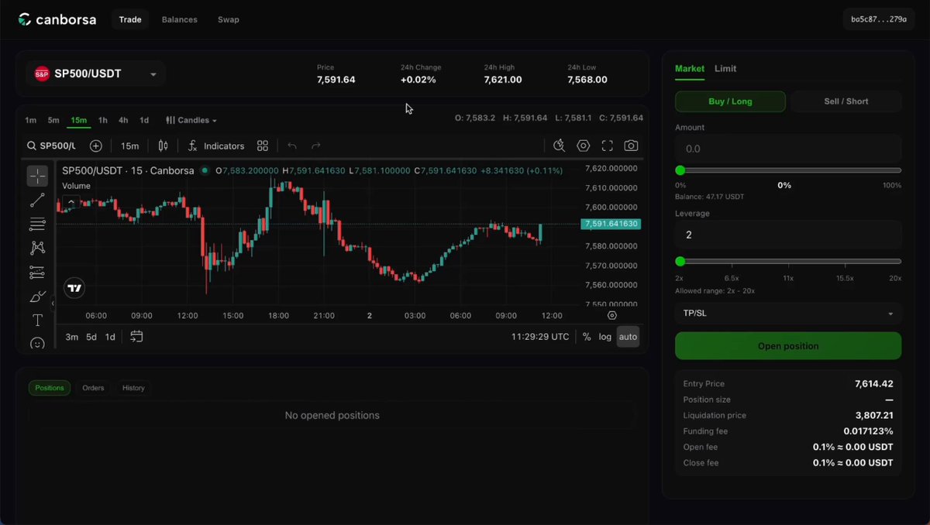Click the Open position button
The height and width of the screenshot is (525, 930).
[x=788, y=346]
